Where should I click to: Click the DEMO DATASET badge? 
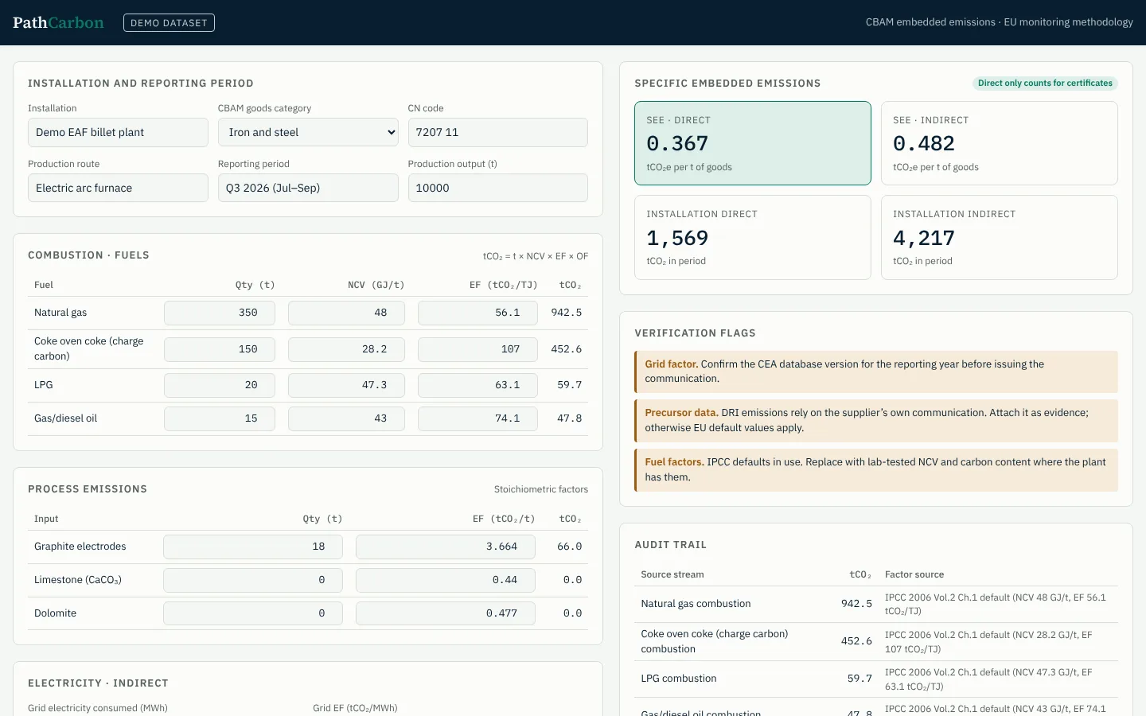click(169, 22)
